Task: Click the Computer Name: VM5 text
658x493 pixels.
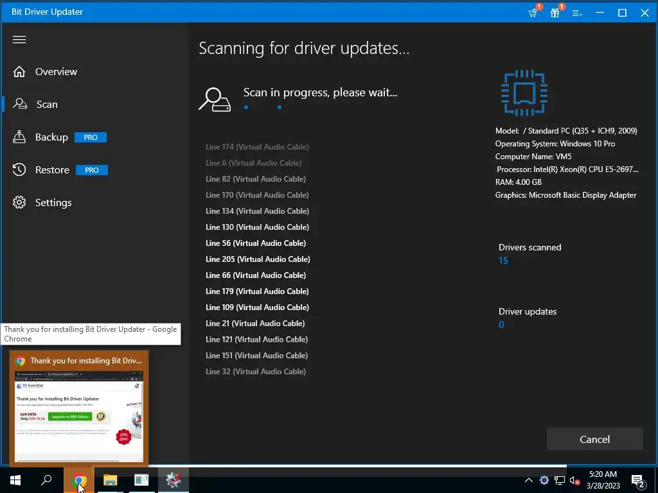Action: click(x=533, y=157)
